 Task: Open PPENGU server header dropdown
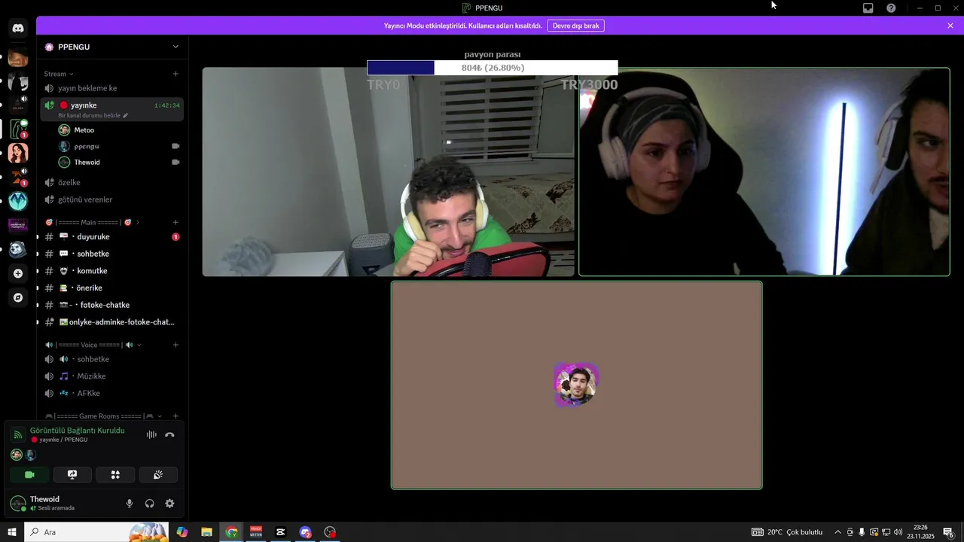(x=112, y=47)
